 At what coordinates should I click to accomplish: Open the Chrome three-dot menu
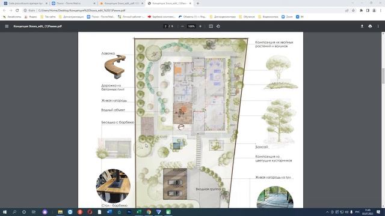click(x=381, y=11)
